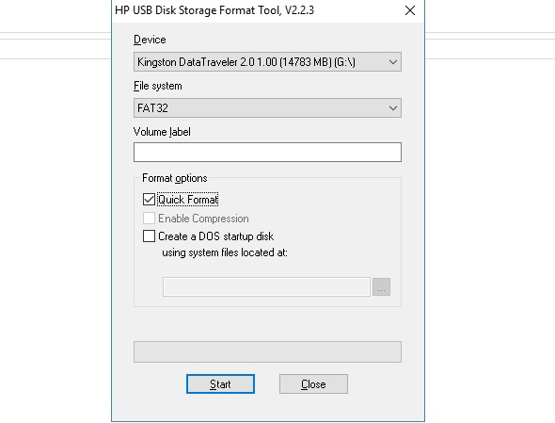
Task: Open the Device dropdown arrow
Action: [x=392, y=62]
